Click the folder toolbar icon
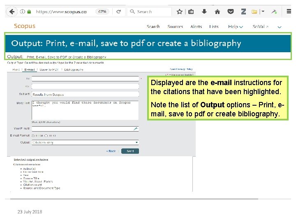 click(254, 12)
